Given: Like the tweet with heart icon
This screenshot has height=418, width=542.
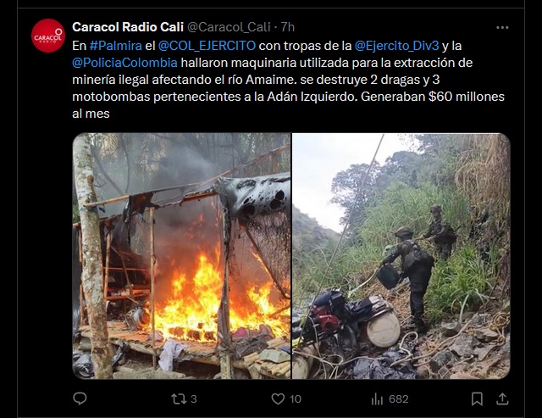Looking at the screenshot, I should point(278,399).
